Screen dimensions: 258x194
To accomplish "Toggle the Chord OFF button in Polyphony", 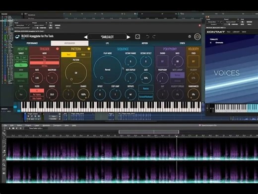I will 162,61.
